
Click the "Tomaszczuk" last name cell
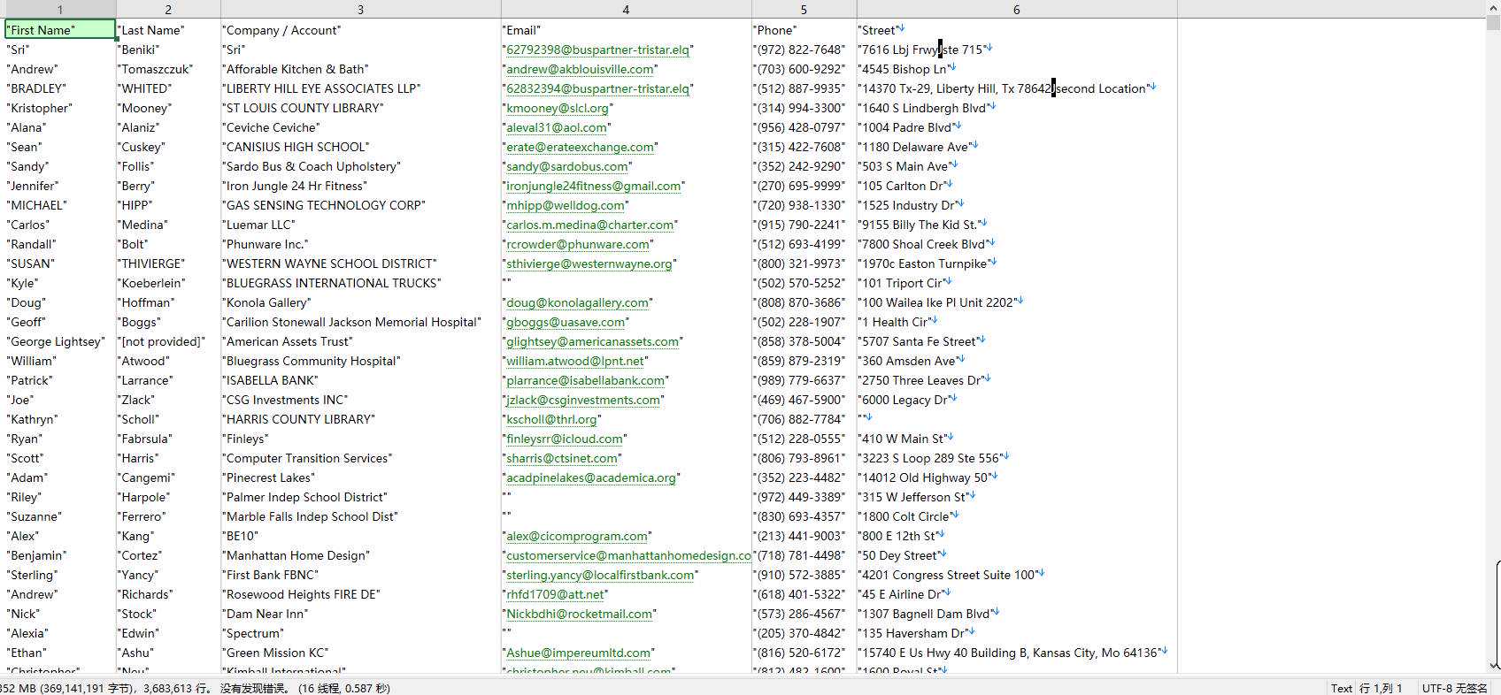click(168, 69)
